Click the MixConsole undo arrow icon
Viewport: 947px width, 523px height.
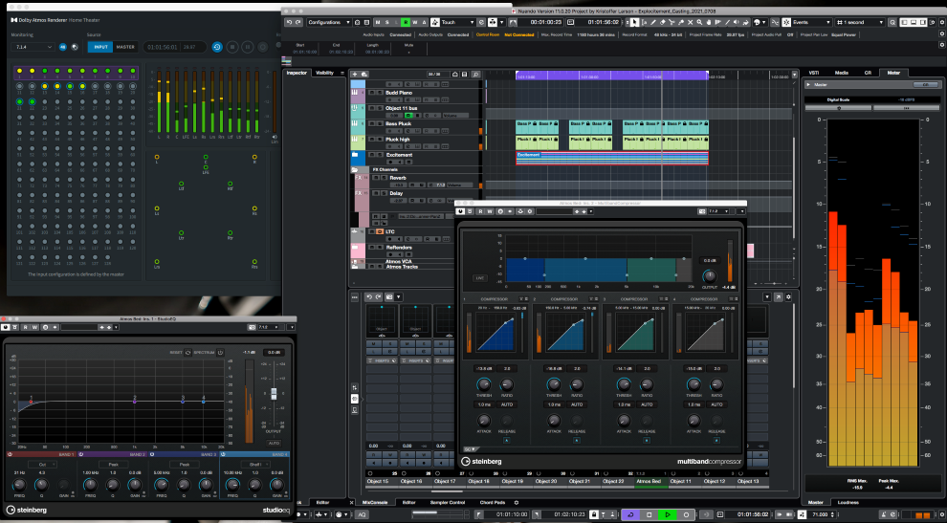pos(369,296)
